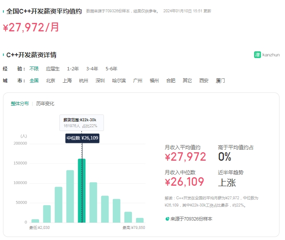The image size is (285, 240).
Task: Select experience filter 不限
Action: point(34,69)
